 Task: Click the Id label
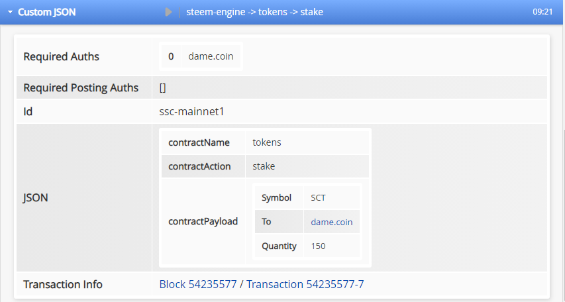[28, 112]
